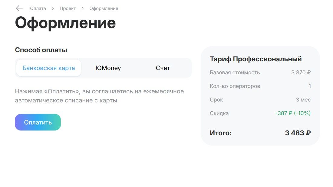Click the total amount 3 483 ₽

(298, 133)
